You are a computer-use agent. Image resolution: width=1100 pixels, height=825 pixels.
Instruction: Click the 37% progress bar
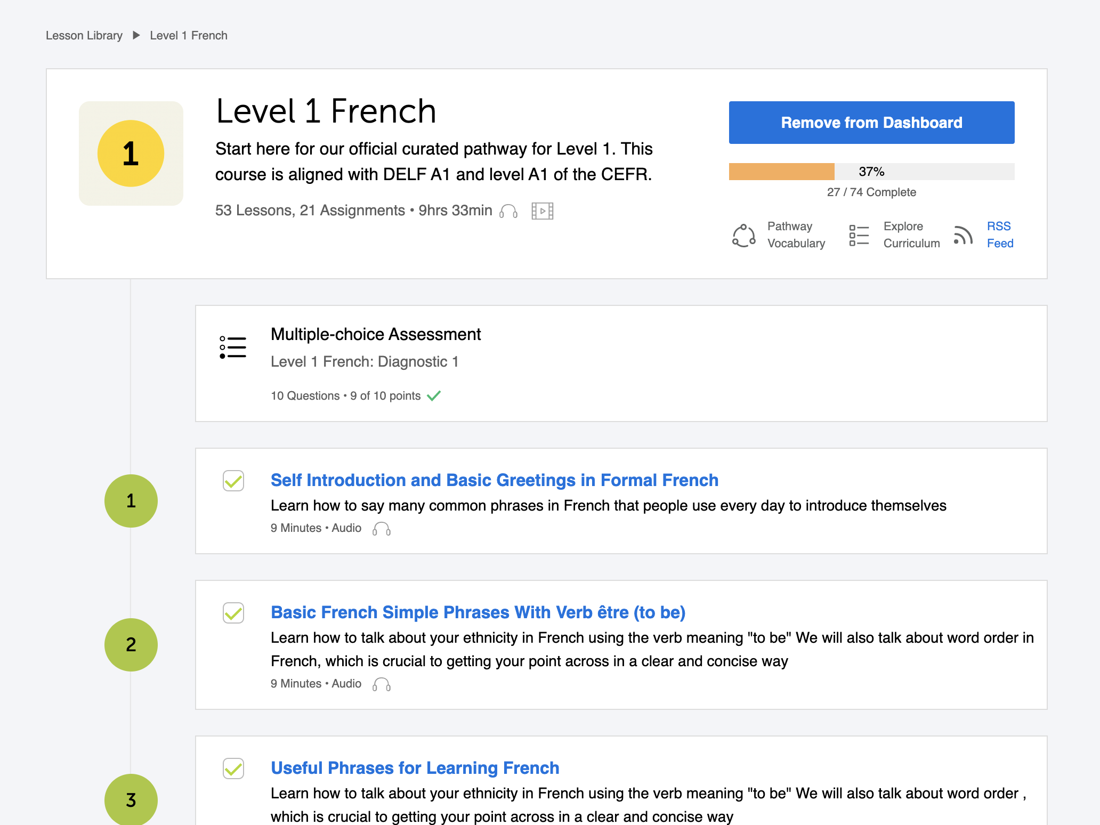coord(871,172)
